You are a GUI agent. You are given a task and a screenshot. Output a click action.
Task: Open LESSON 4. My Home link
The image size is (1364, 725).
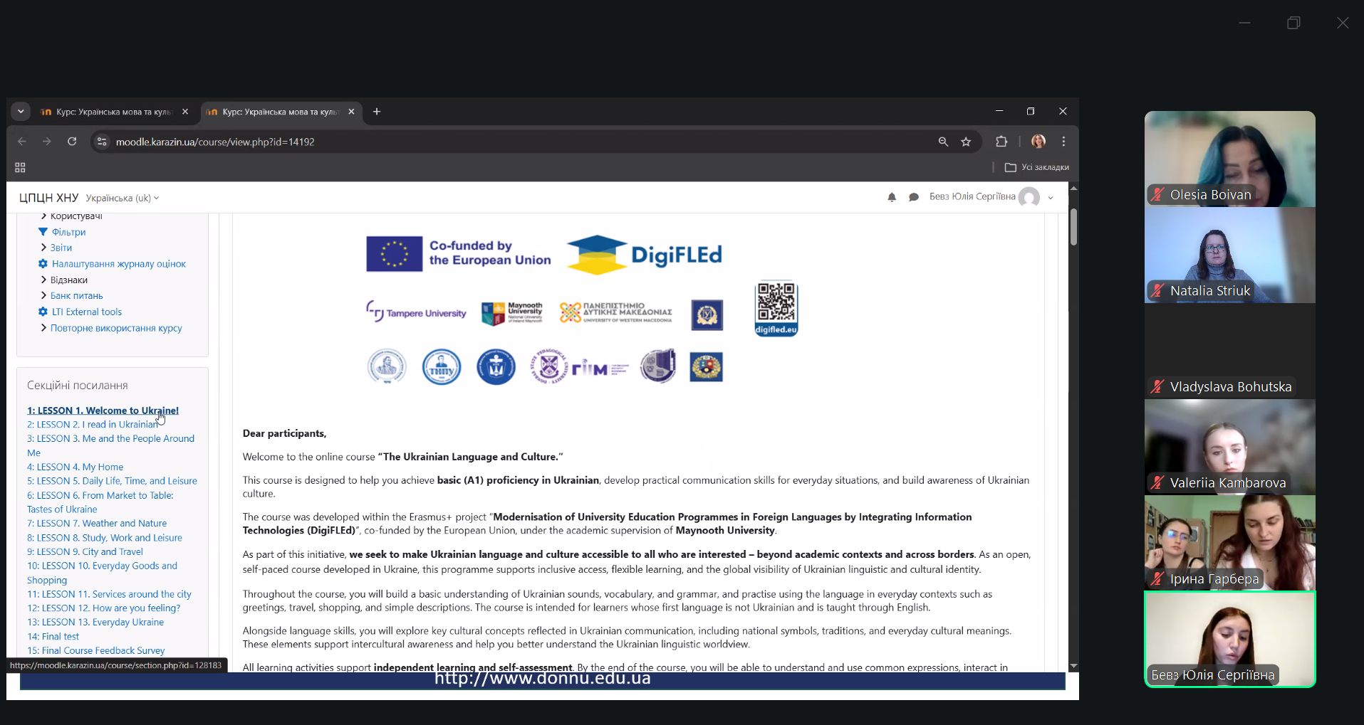click(x=75, y=467)
